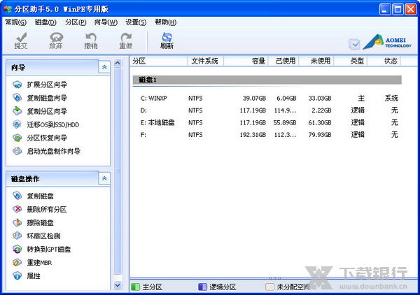Collapse the 磁盘操作 panel

tap(104, 179)
